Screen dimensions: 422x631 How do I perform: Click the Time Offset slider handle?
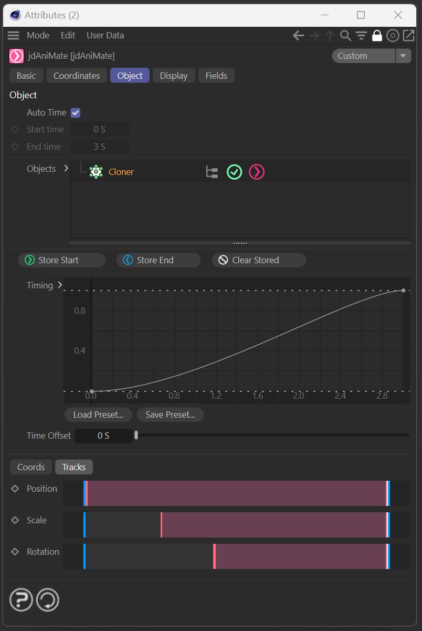pyautogui.click(x=136, y=435)
